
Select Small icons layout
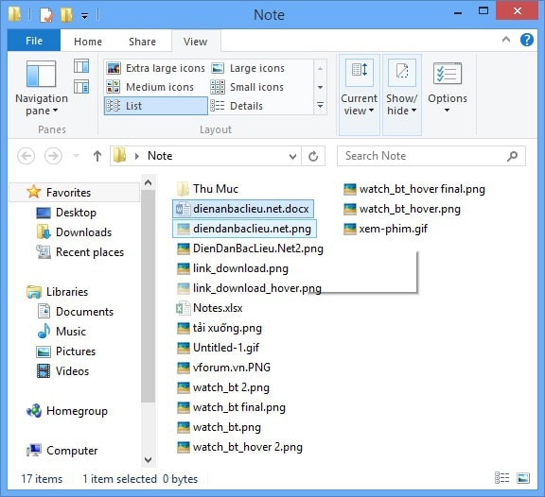coord(248,87)
